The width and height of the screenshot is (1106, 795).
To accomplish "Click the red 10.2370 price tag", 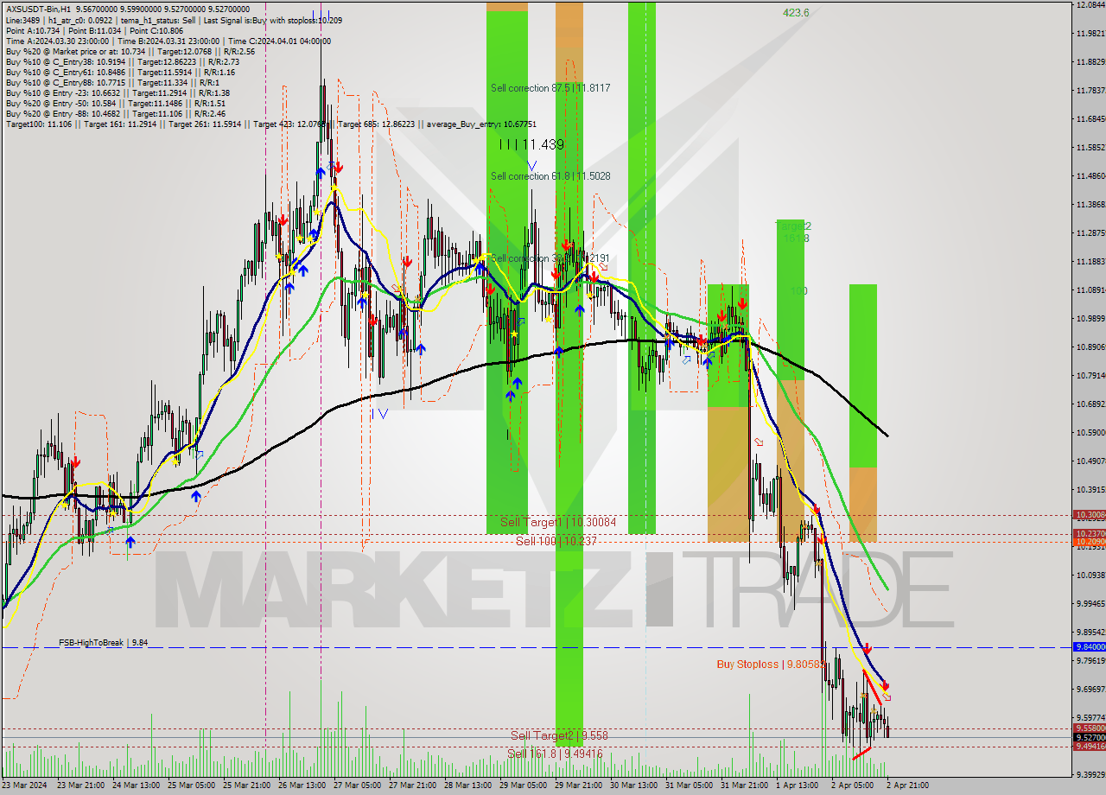I will 1088,534.
